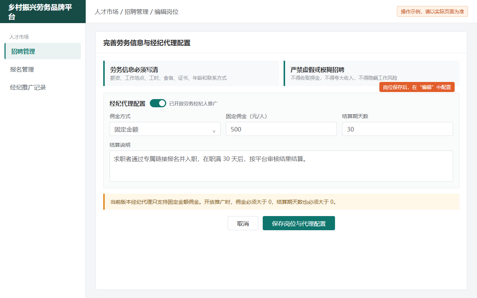The height and width of the screenshot is (298, 477).
Task: Click the 当前版本经纪代理只支持固定金额佣金 warning notice
Action: click(281, 202)
